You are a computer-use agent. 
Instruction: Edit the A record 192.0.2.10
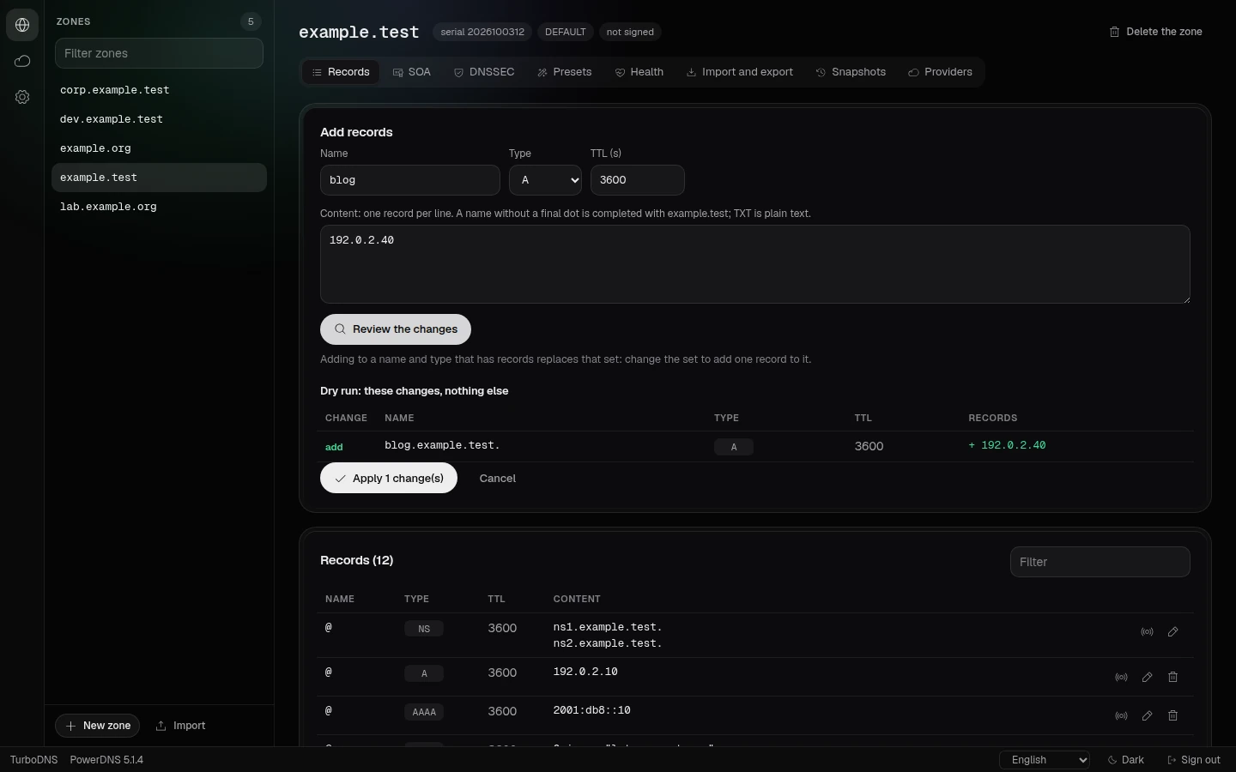[x=1147, y=678]
